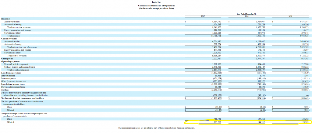Select the 2017 selling, general and administrative 2,476,500
Screen dimensions: 312x133
[217, 67]
